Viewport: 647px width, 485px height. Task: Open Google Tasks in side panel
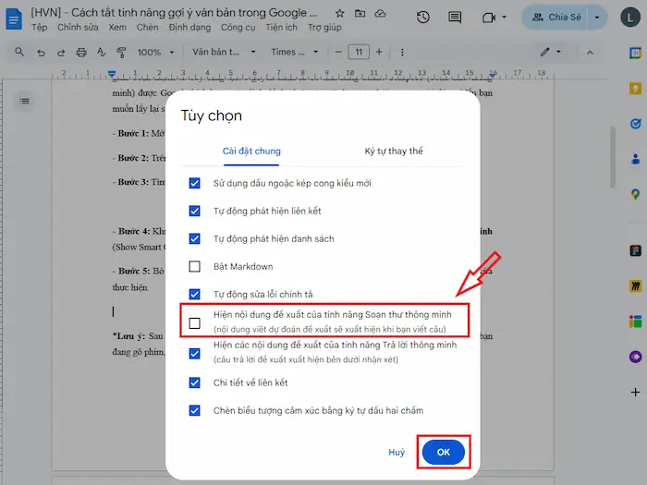(635, 123)
